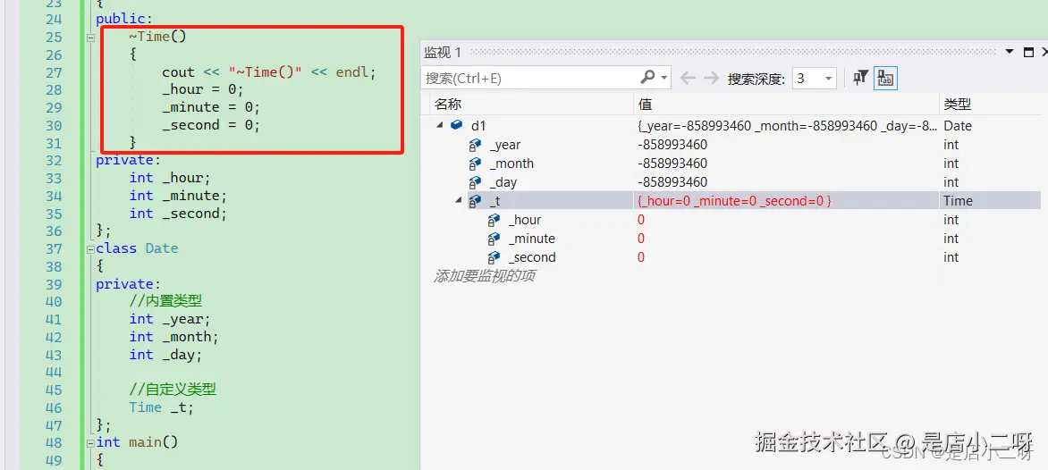1048x470 pixels.
Task: Click line number 44 in the gutter
Action: pos(54,372)
